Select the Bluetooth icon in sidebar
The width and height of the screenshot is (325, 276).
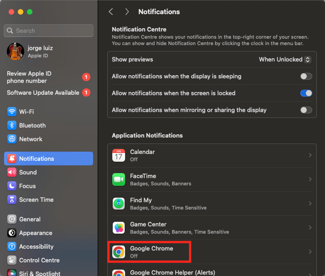coord(12,125)
